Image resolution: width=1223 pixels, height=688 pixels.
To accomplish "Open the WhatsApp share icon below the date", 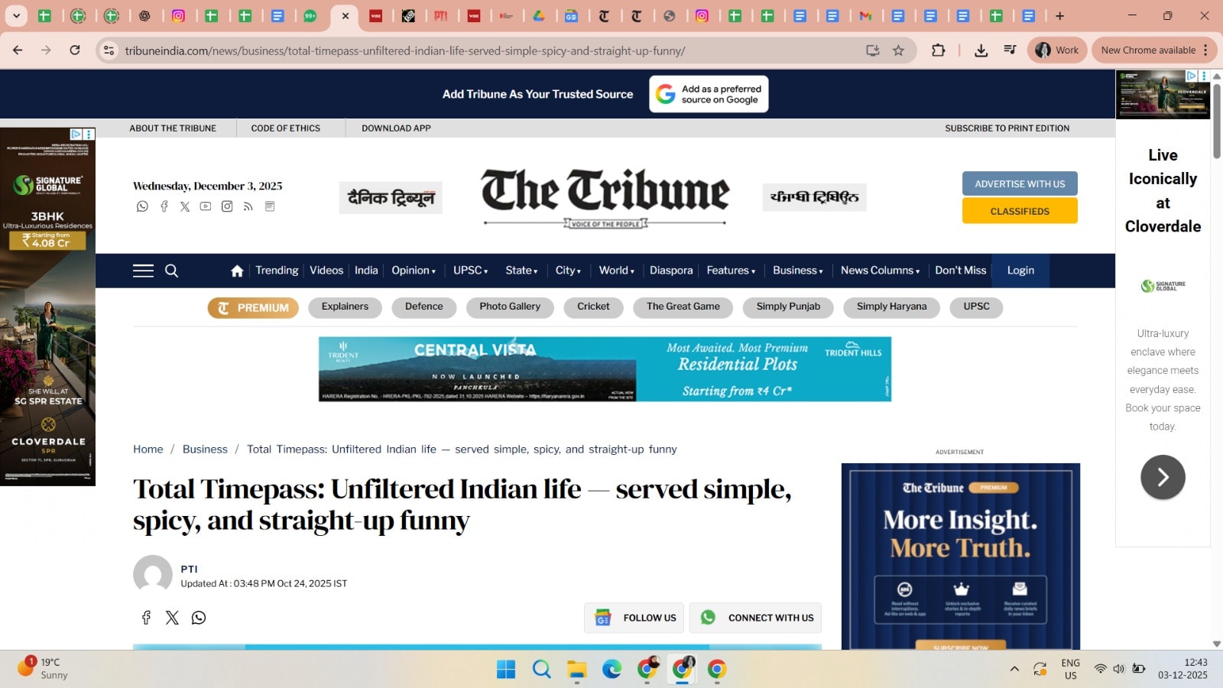I will tap(142, 206).
